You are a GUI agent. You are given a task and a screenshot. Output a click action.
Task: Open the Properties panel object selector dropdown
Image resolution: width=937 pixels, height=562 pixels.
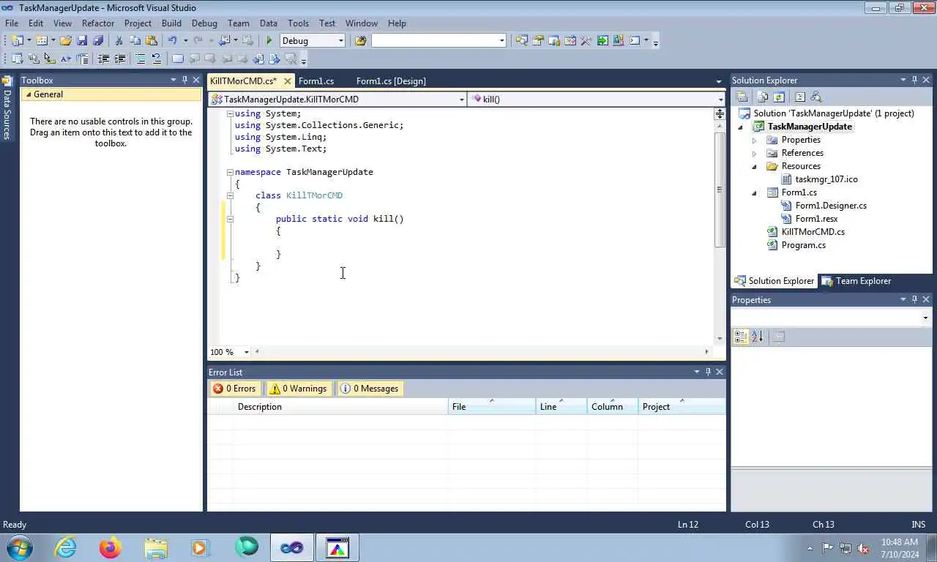925,318
